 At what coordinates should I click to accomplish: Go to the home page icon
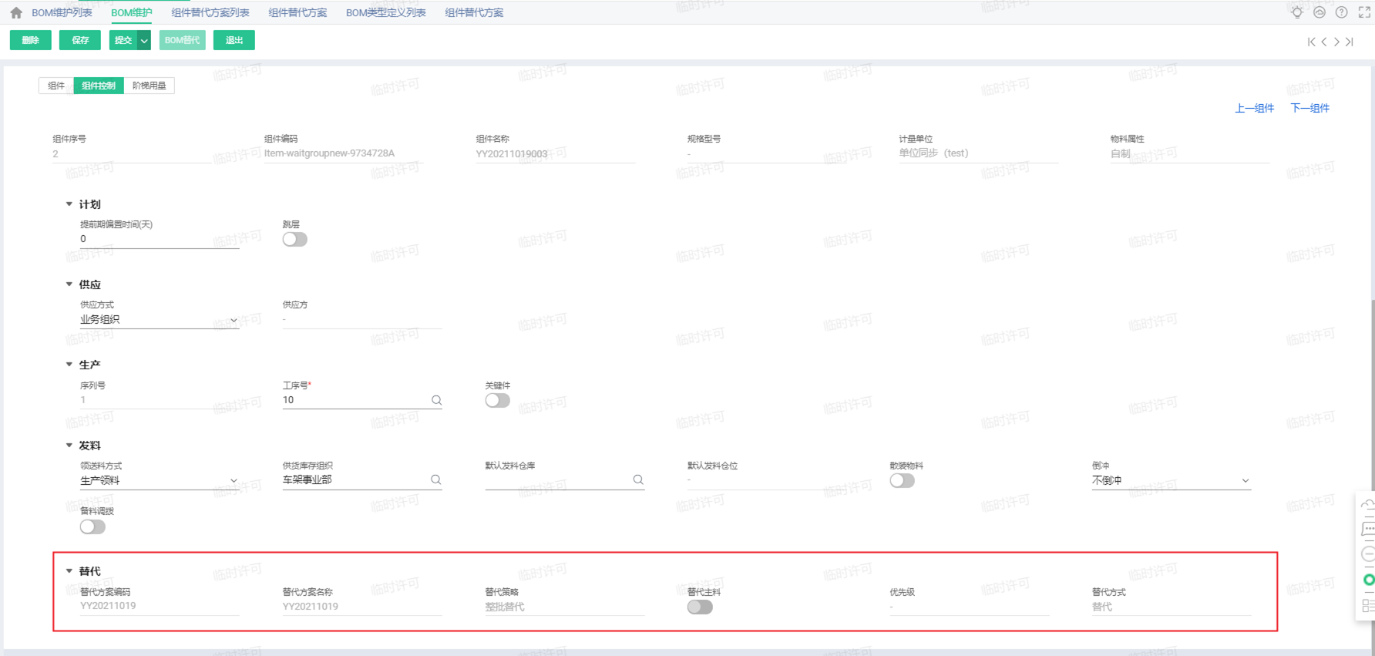(16, 12)
